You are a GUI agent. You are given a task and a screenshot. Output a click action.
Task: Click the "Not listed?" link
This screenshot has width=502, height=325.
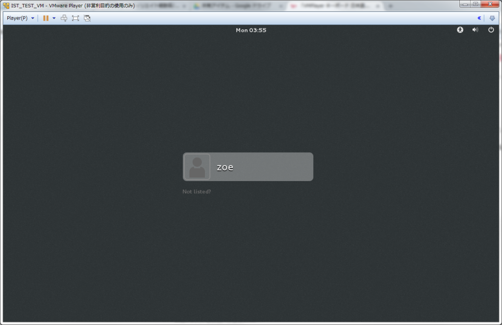point(196,191)
